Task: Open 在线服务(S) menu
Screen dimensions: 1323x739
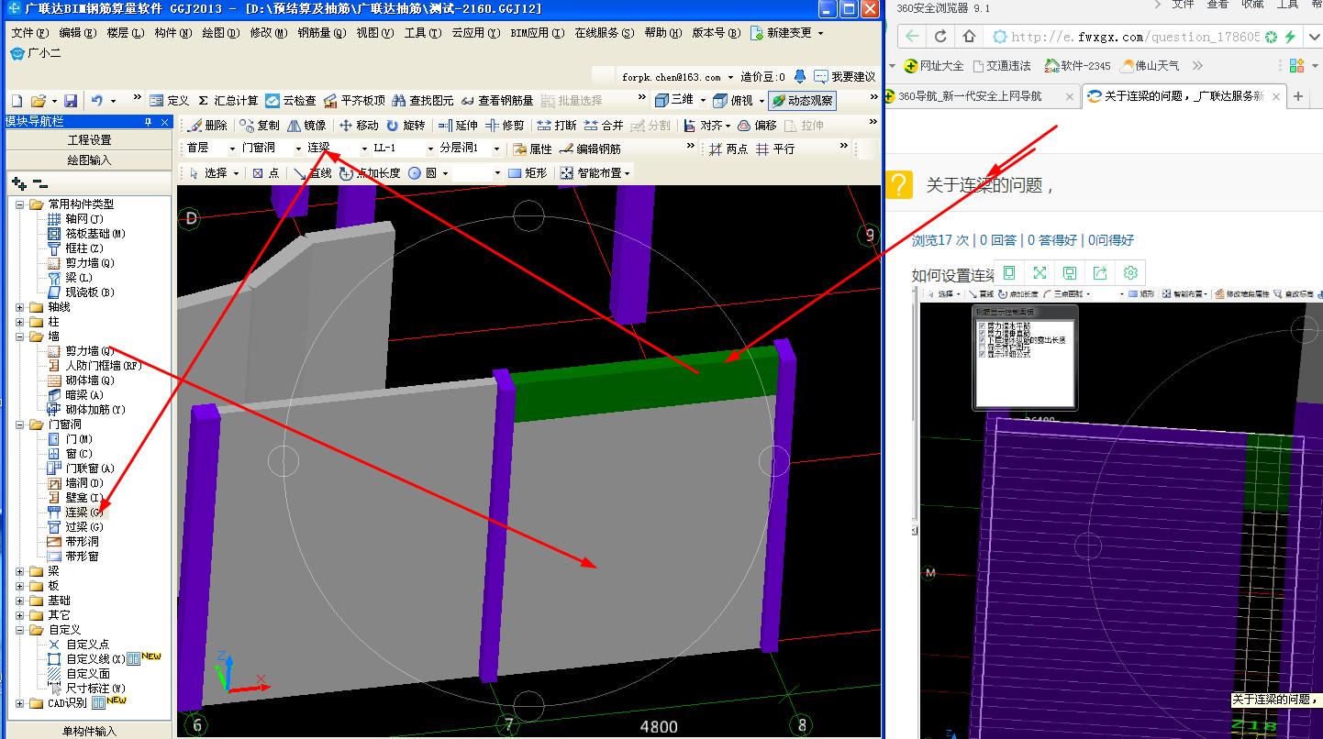Action: tap(604, 33)
